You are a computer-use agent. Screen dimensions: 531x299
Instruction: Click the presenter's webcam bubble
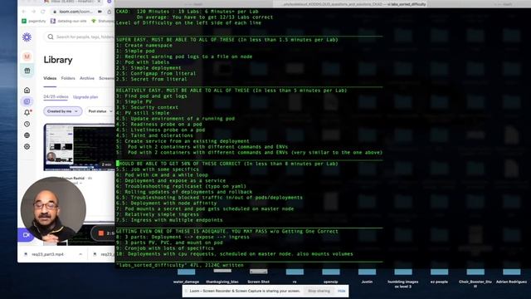pos(53,209)
